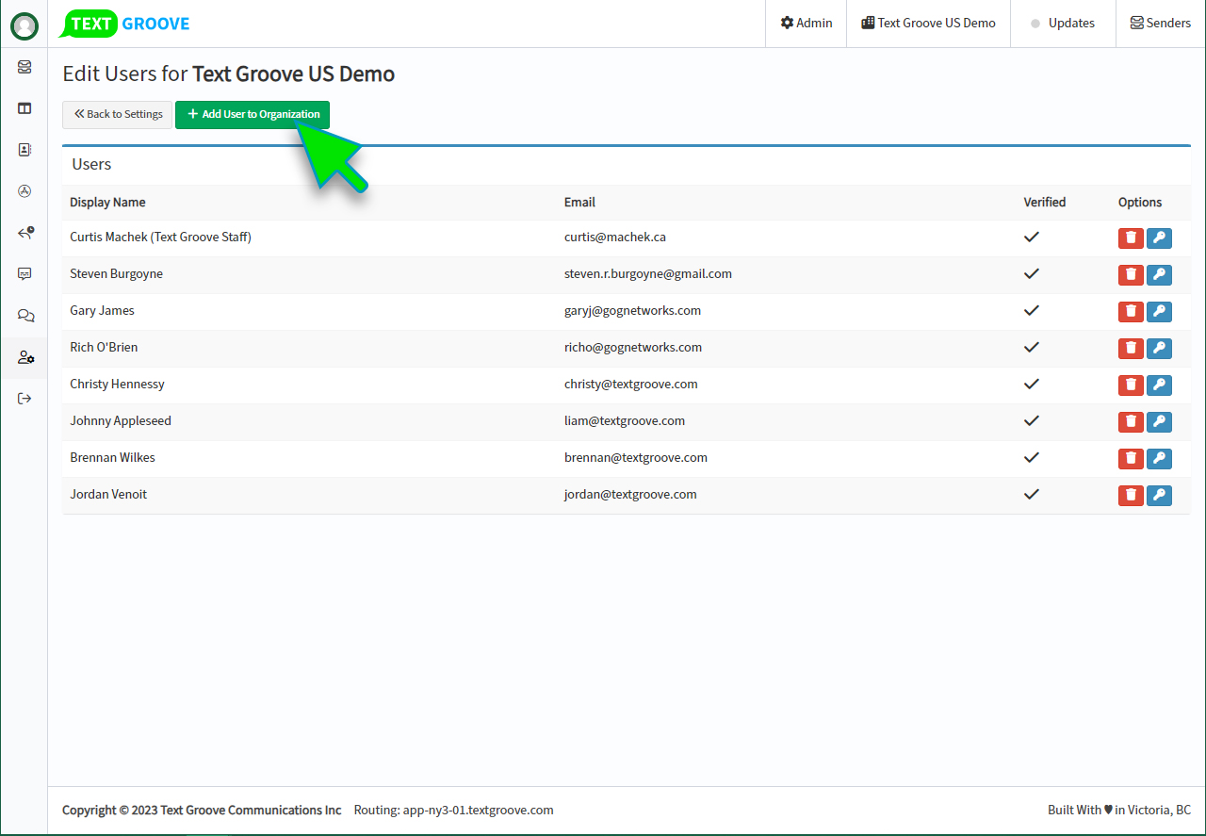Go to the Senders page
The height and width of the screenshot is (836, 1206).
(x=1160, y=24)
